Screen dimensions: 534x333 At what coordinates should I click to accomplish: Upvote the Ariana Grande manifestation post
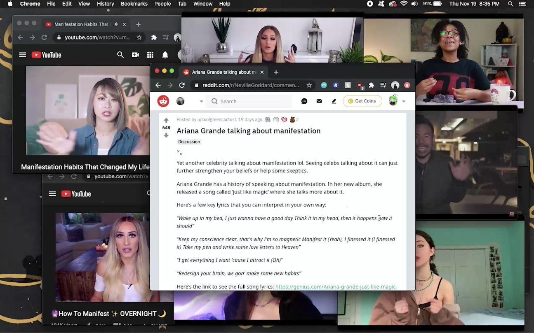click(166, 120)
